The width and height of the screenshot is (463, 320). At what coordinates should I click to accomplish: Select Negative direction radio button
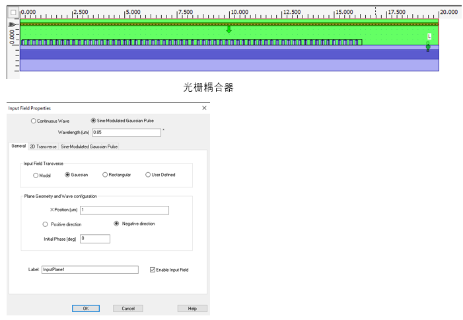click(116, 224)
